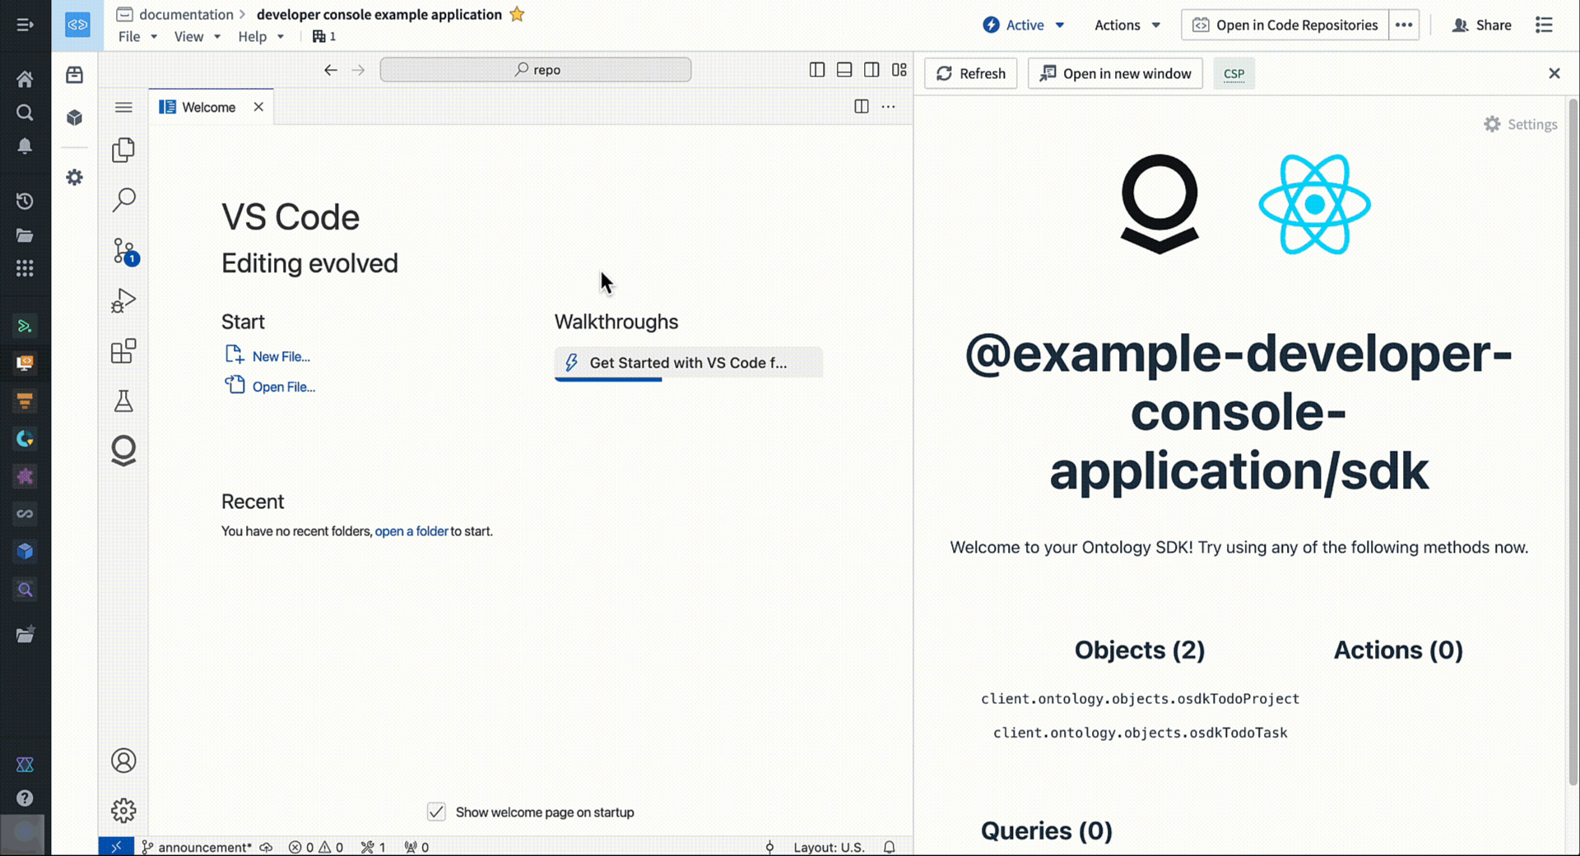Expand the Foundry sidebar menu

tap(25, 25)
